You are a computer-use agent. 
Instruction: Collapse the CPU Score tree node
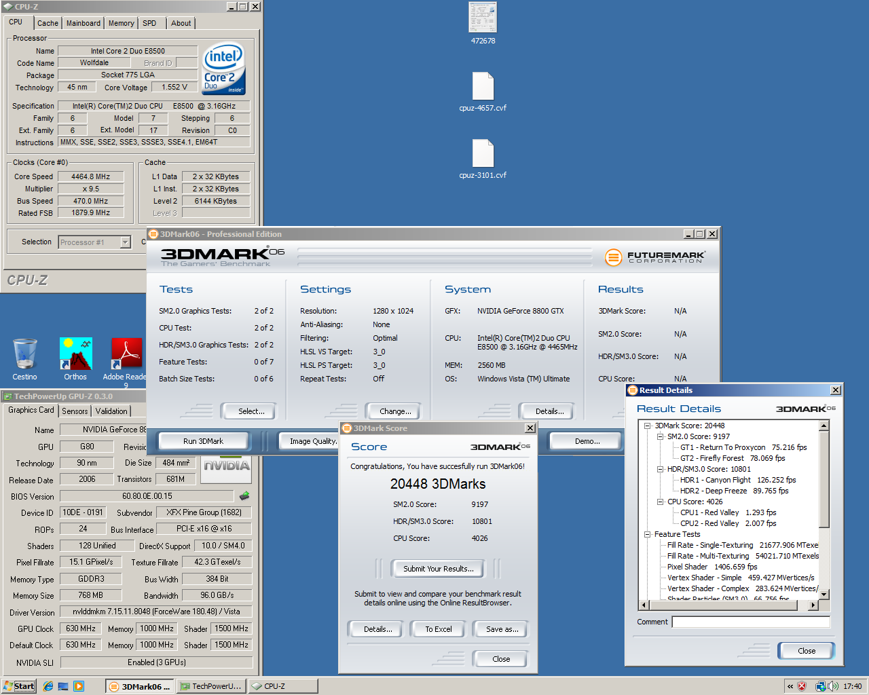coord(660,502)
